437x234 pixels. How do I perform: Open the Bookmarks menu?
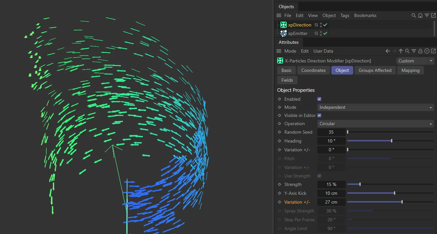click(x=365, y=15)
